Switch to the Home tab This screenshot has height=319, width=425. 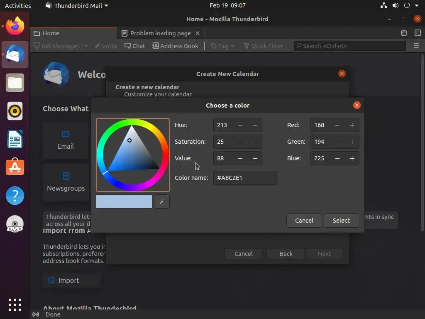(73, 33)
